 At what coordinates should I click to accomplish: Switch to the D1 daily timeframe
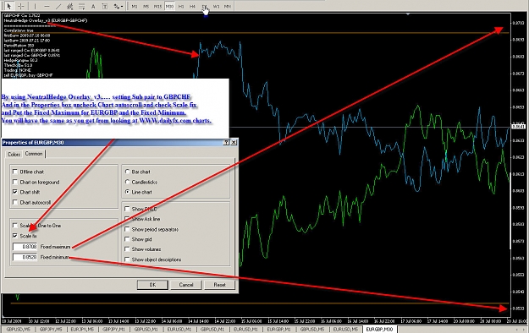click(205, 6)
